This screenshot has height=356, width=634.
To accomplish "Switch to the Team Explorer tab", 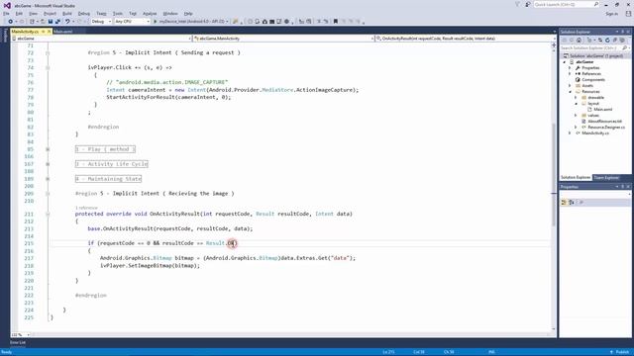I will point(605,178).
